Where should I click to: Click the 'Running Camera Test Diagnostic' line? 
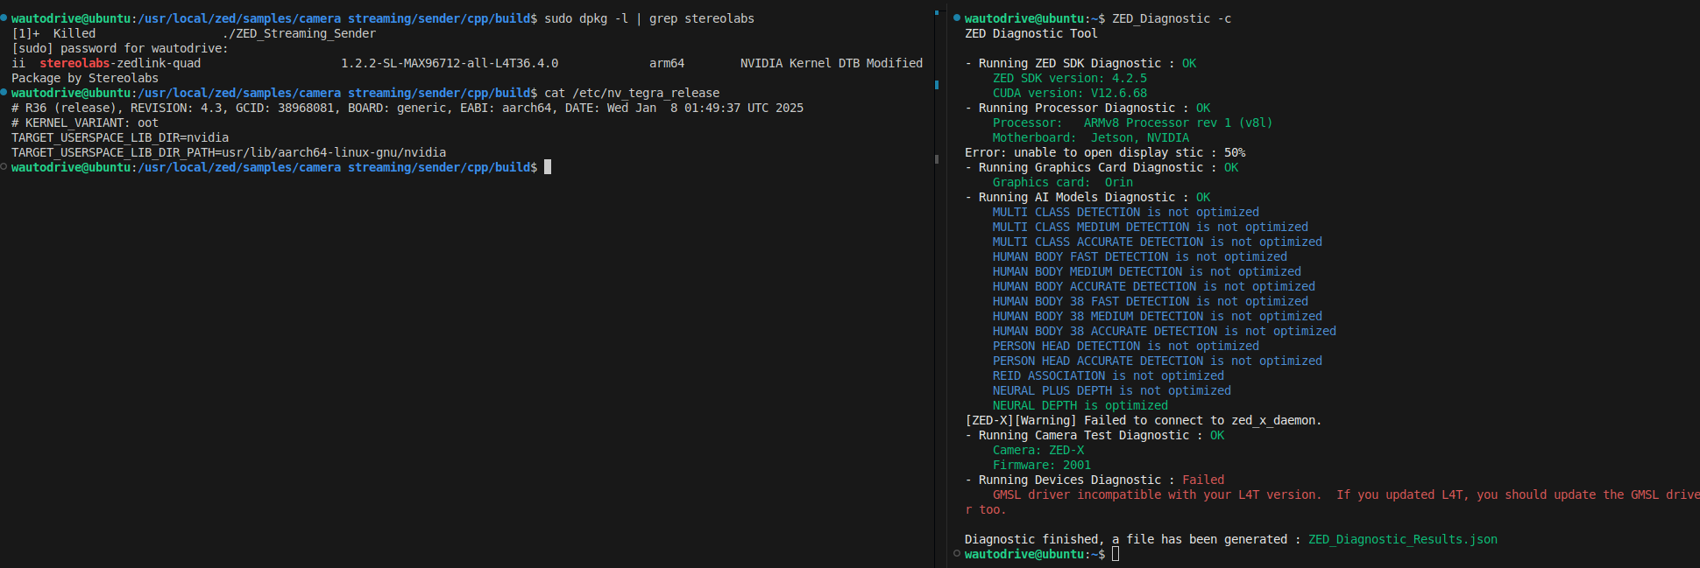1094,435
